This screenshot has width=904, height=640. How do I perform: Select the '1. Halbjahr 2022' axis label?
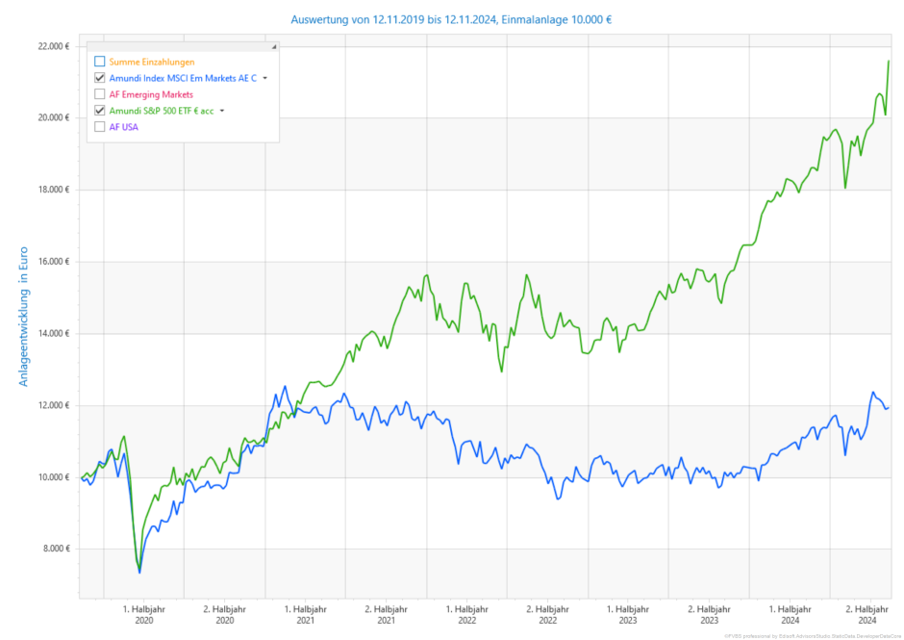point(466,615)
